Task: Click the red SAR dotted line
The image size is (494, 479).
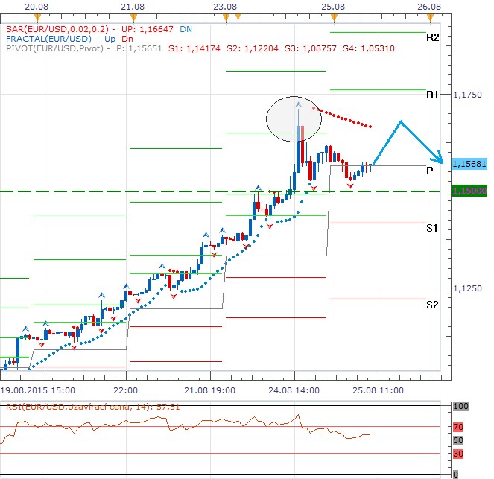Action: (343, 117)
